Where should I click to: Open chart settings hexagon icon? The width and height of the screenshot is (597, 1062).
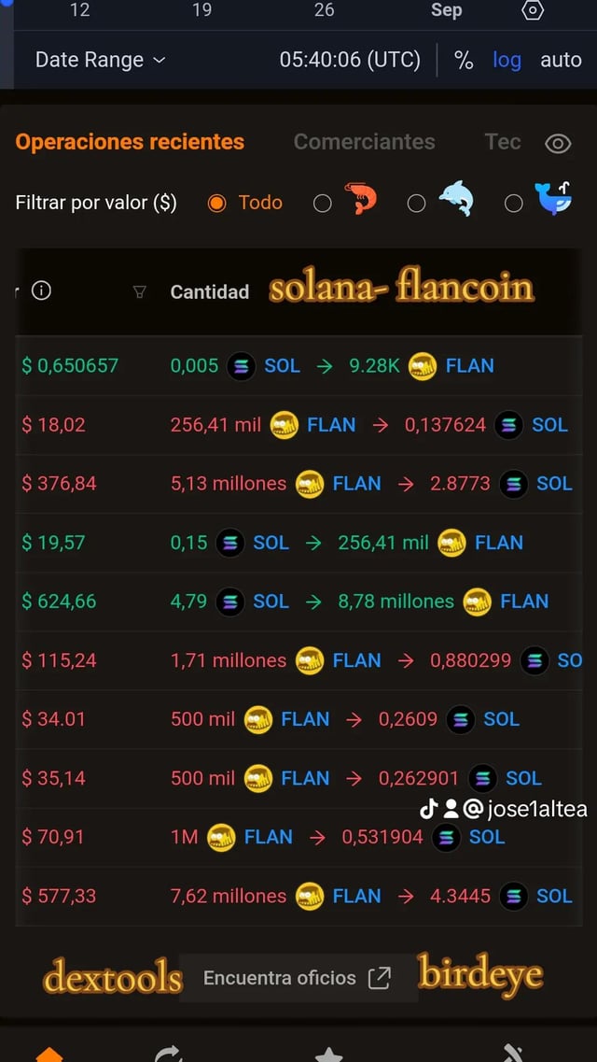[533, 10]
